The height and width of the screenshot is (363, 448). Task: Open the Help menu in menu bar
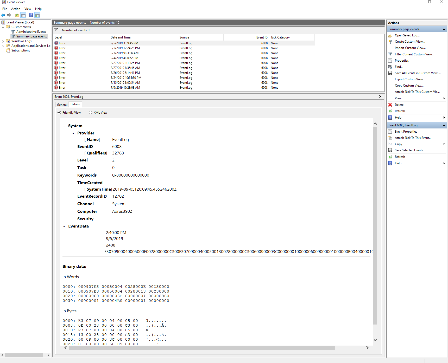[x=38, y=9]
